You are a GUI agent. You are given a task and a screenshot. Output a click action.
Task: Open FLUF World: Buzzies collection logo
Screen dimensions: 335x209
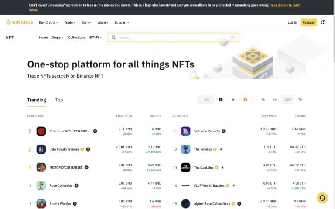[185, 185]
